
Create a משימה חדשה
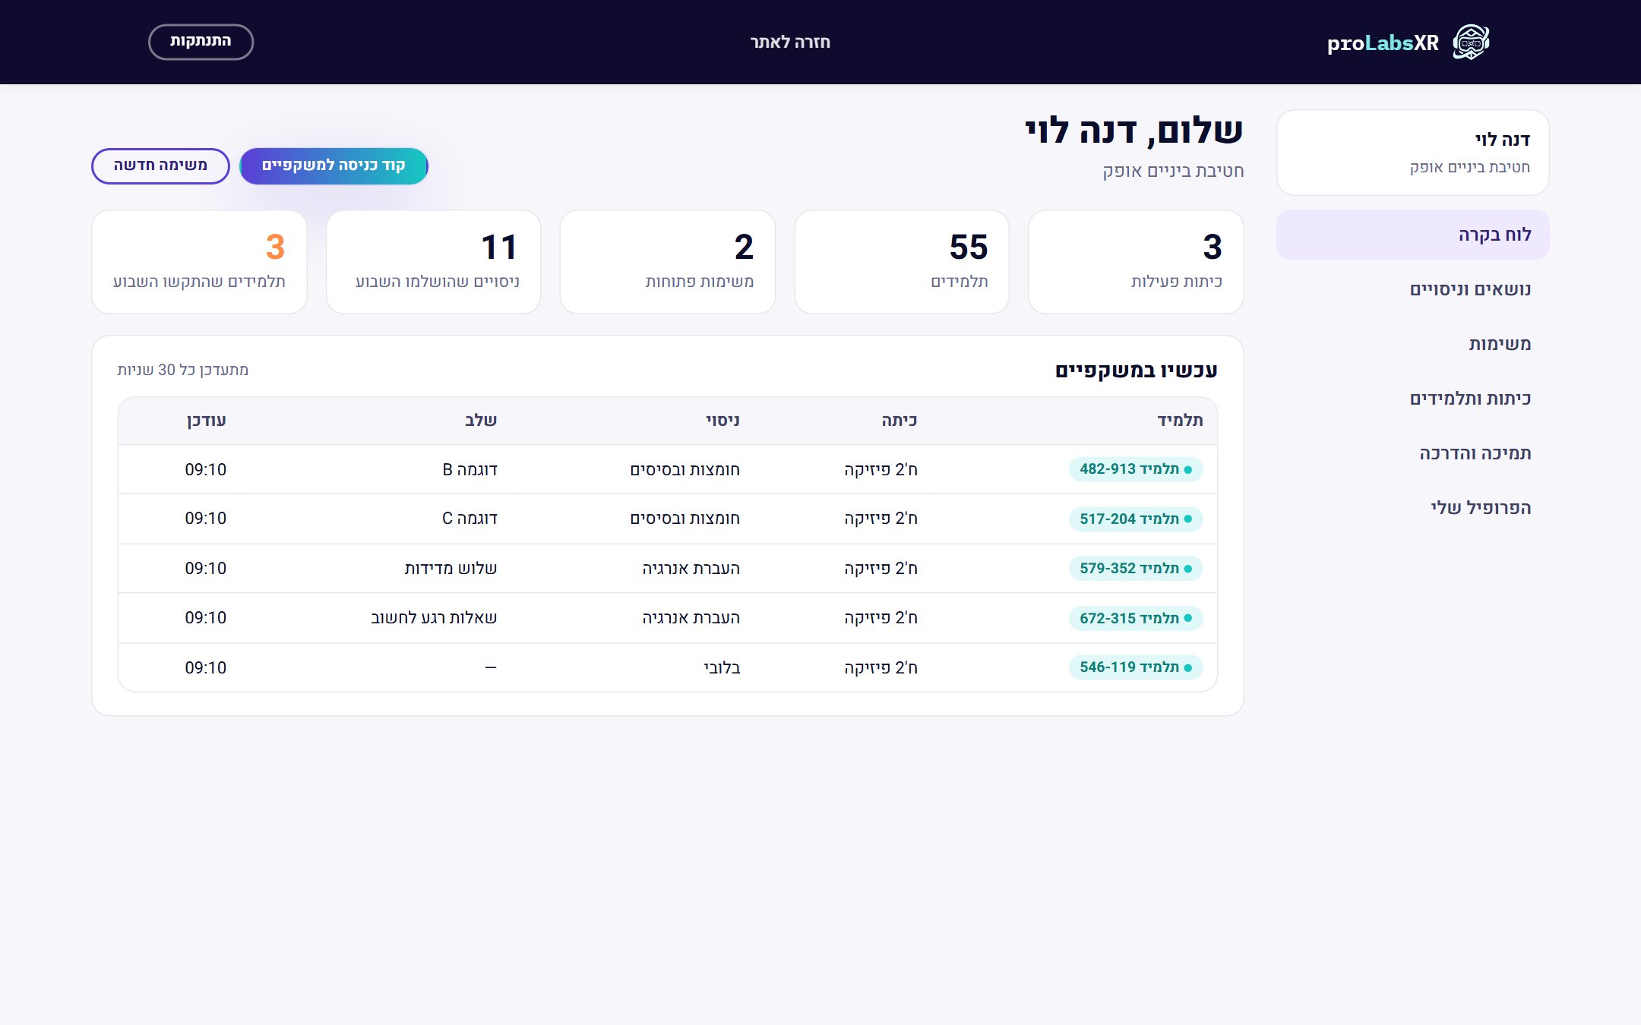pos(160,166)
